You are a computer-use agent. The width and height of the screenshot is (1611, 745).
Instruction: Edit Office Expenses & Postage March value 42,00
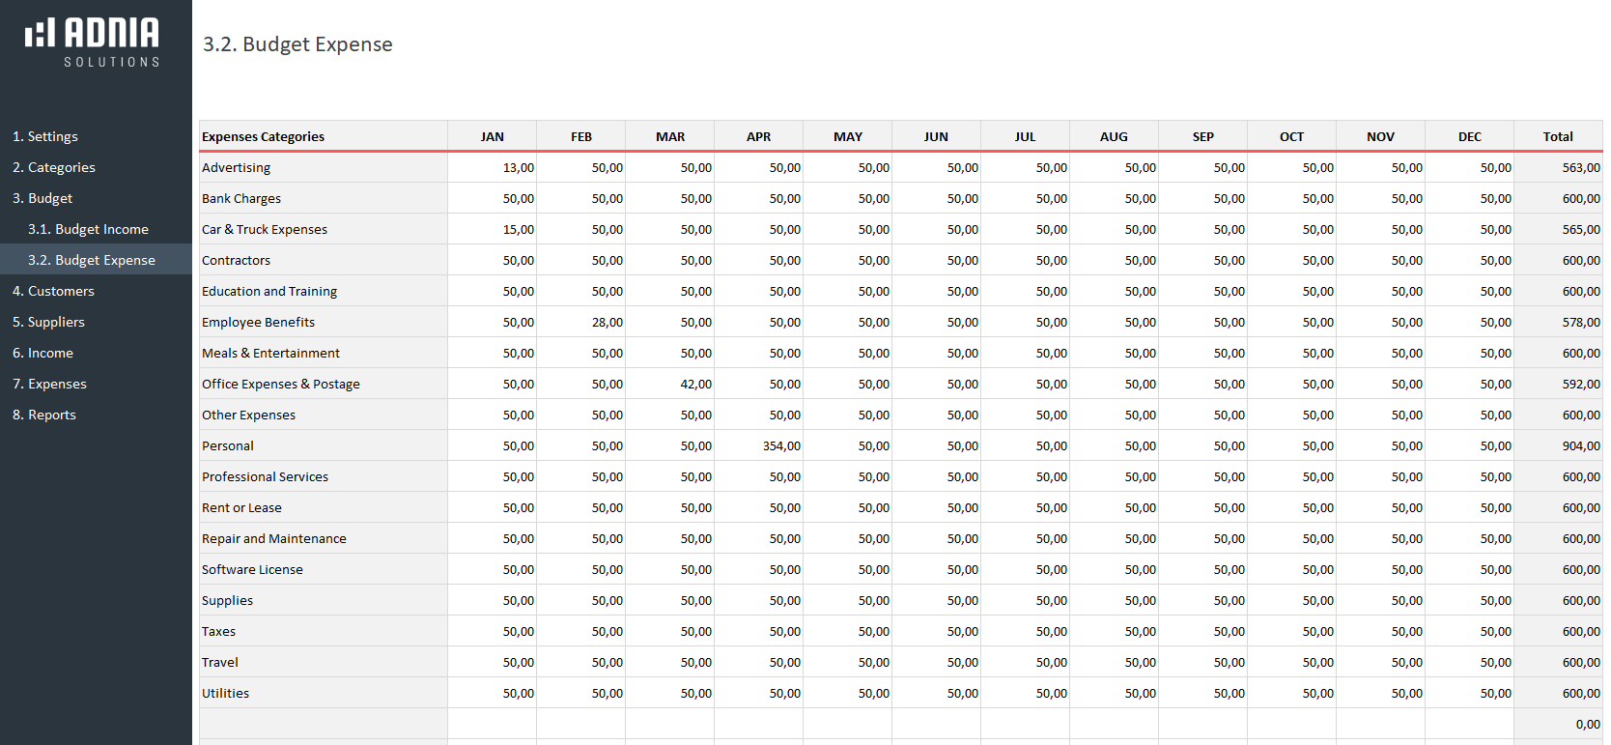670,384
